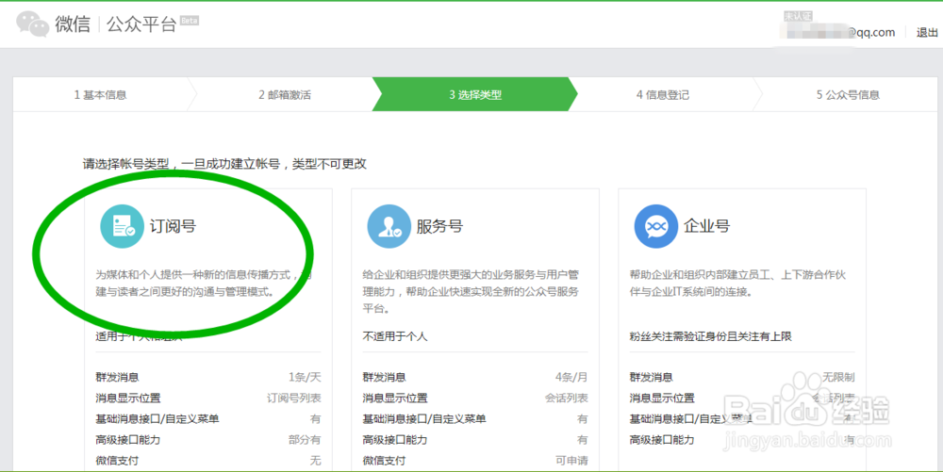The width and height of the screenshot is (943, 472).
Task: Click the 服务号 description paragraph
Action: tap(471, 292)
